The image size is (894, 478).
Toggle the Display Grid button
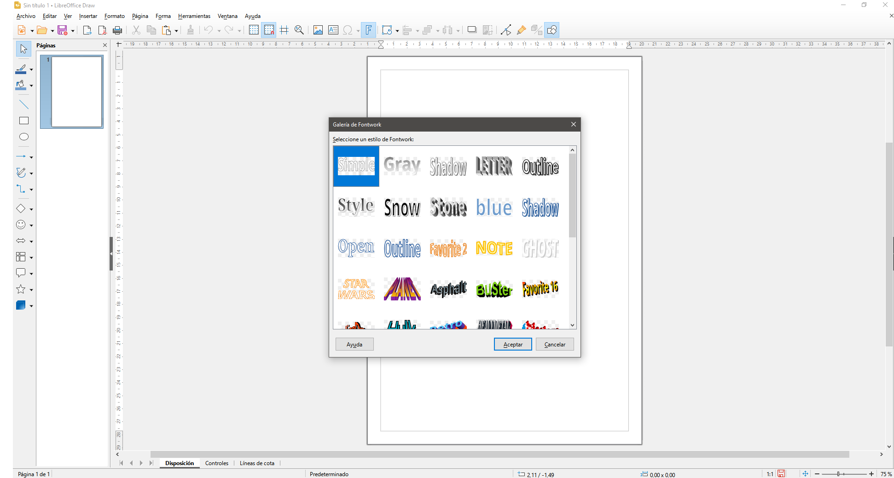(x=254, y=30)
